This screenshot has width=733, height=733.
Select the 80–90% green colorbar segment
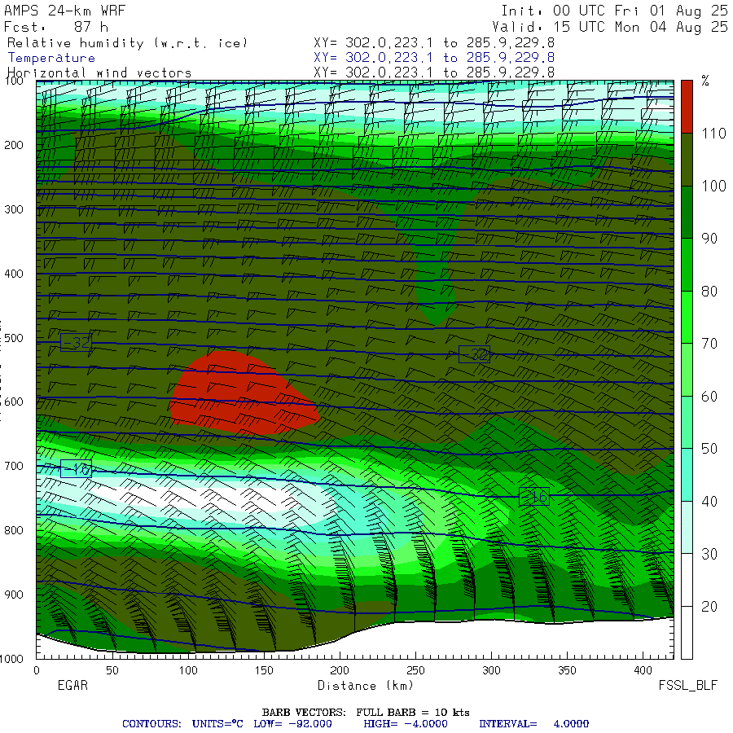tap(687, 265)
